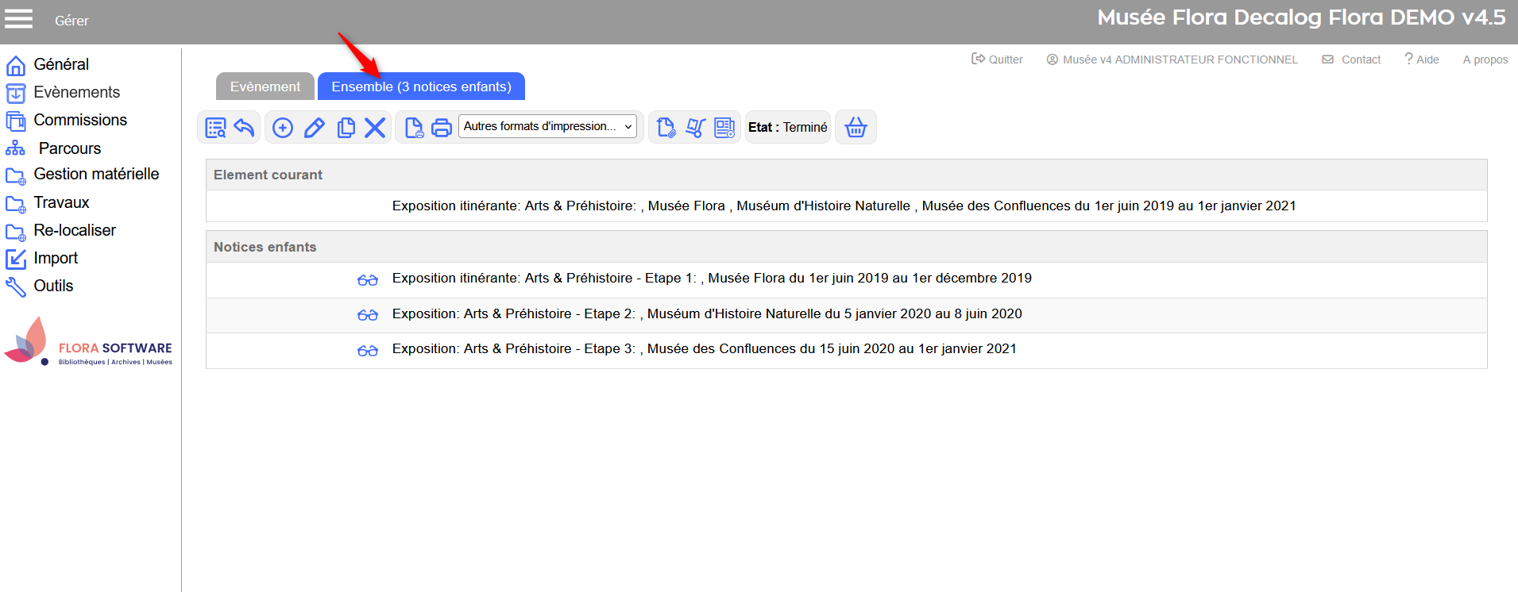Click the add new record plus icon

pos(283,128)
